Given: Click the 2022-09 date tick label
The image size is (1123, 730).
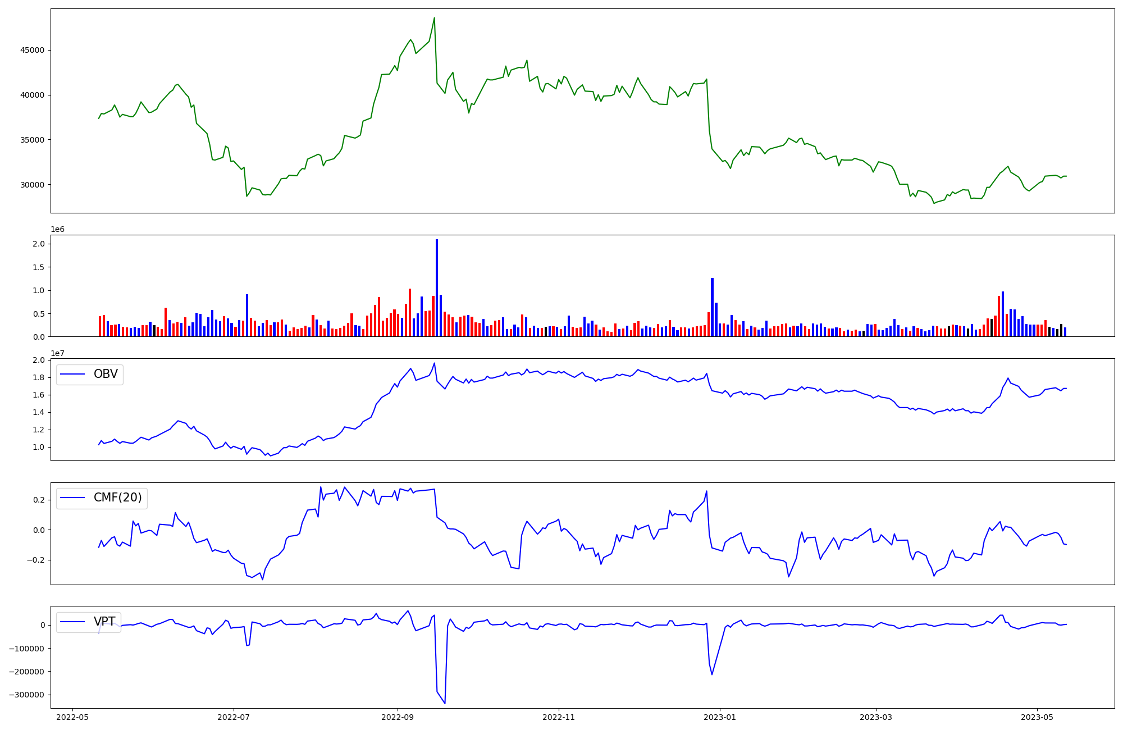Looking at the screenshot, I should (x=398, y=717).
